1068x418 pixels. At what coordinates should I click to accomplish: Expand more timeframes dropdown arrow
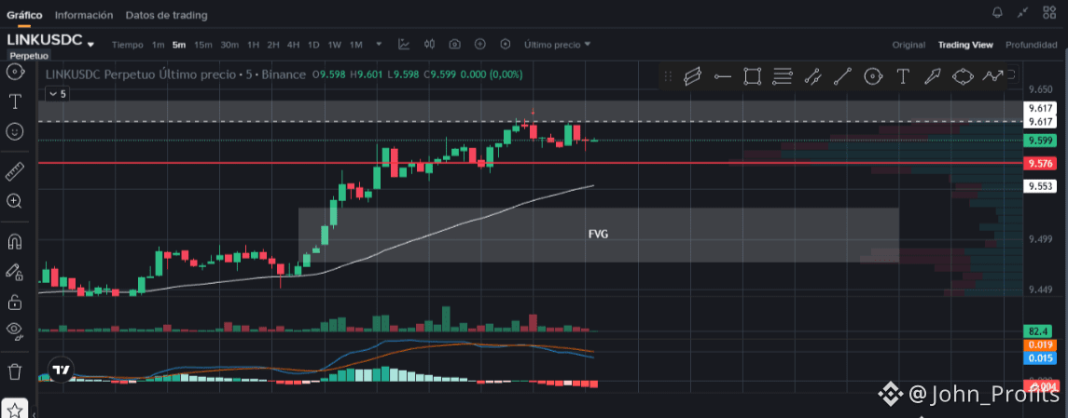tap(380, 44)
